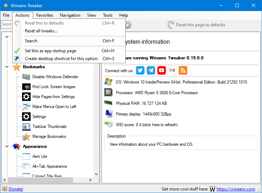Click the Primary display 1440x900 32Bpp text
The height and width of the screenshot is (193, 262).
(143, 114)
